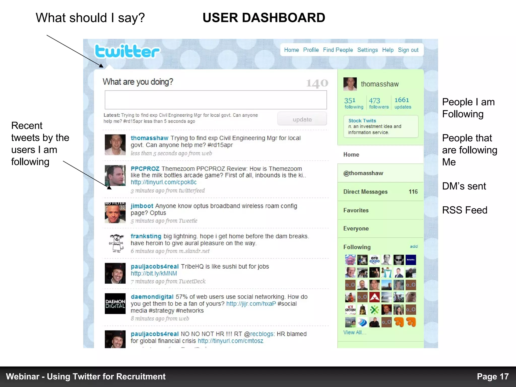Open the dark blue Deloitte icon in Following grid
The image size is (516, 387).
(x=411, y=260)
